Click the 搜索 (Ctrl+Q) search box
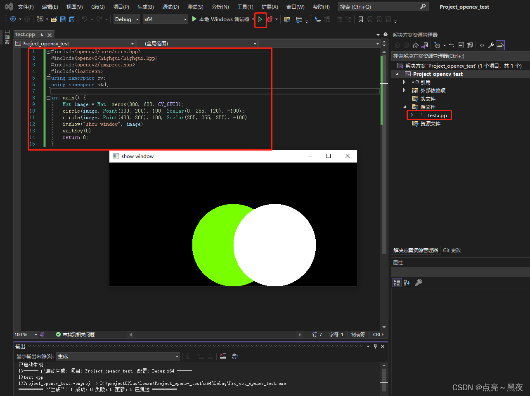Viewport: 530px width, 396px height. tap(379, 7)
